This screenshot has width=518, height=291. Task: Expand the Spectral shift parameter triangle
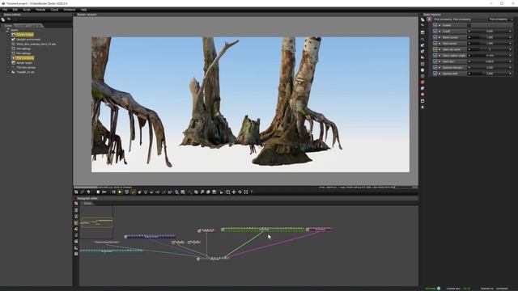(x=439, y=74)
